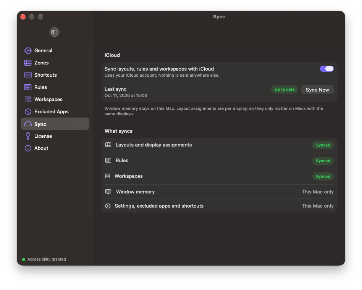Click the 'Accessibility granted' status text
Image resolution: width=362 pixels, height=290 pixels.
(x=47, y=259)
